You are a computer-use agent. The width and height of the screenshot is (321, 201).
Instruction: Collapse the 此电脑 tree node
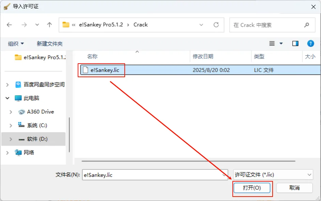click(7, 98)
